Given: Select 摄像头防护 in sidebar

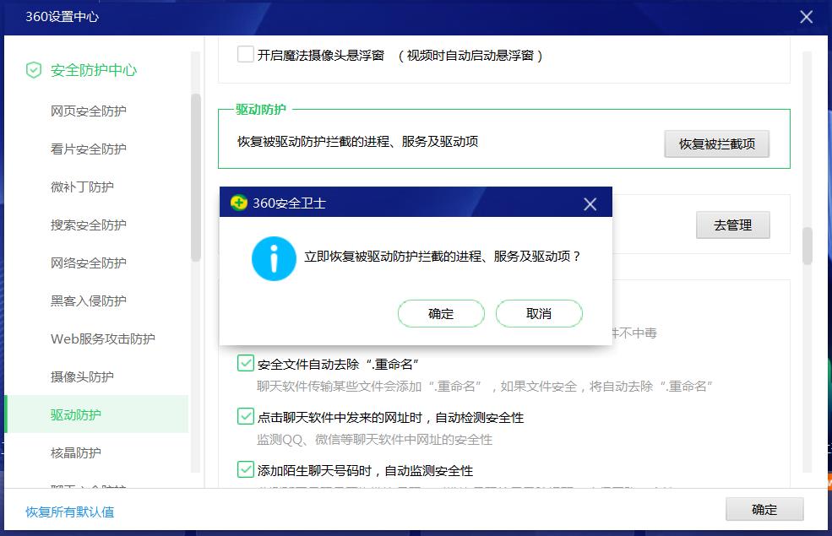Looking at the screenshot, I should point(82,376).
